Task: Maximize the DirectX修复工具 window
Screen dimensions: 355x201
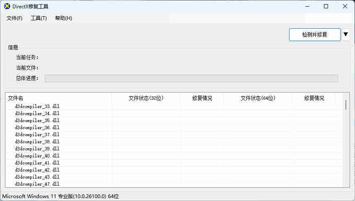Action: [x=326, y=6]
